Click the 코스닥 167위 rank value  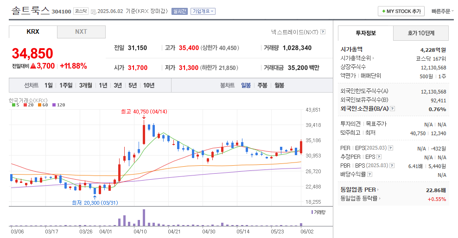coord(431,59)
